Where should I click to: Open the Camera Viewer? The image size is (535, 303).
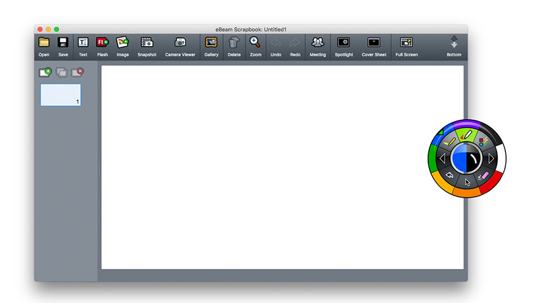click(180, 42)
